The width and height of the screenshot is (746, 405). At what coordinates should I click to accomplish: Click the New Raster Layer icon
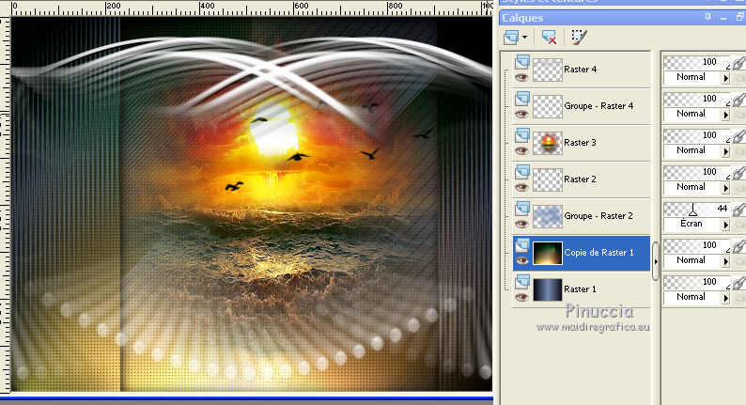(x=511, y=38)
